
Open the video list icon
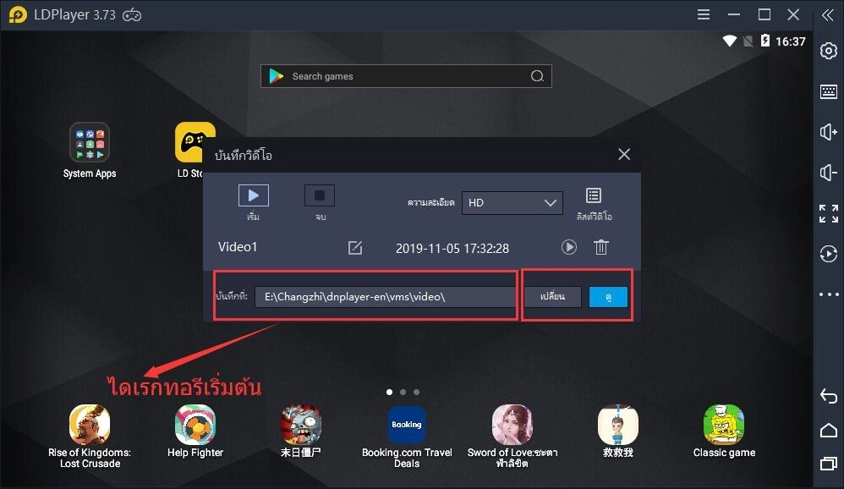pos(594,195)
